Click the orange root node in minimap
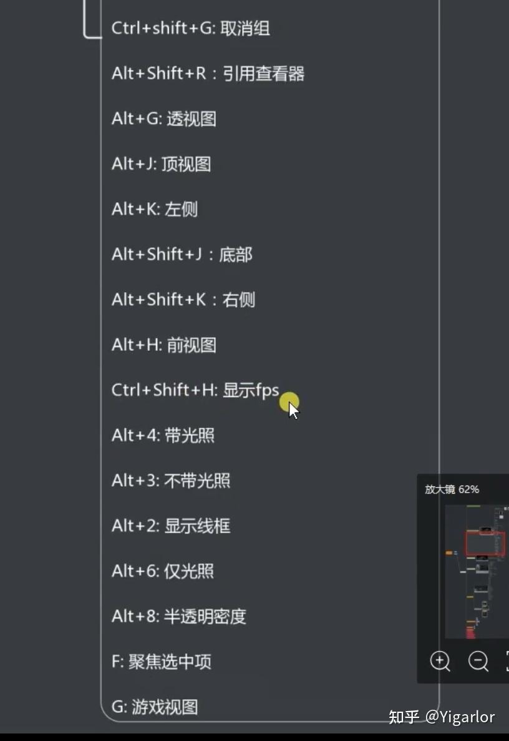Screen dimensions: 509x741 pos(449,552)
